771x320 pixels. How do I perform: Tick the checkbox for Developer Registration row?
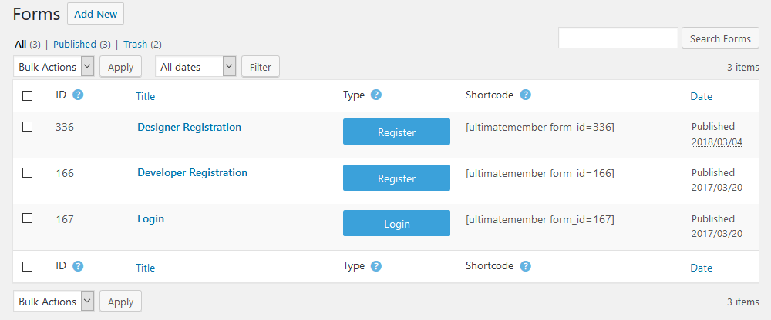tap(28, 173)
